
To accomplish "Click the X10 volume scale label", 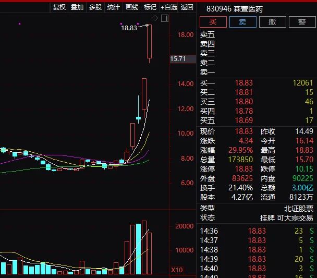I will tap(177, 270).
